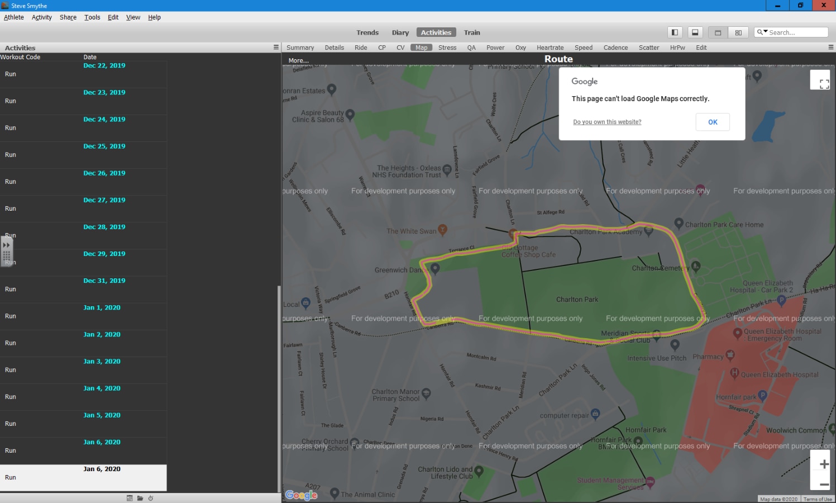Switch to the Diary view
The width and height of the screenshot is (836, 503).
400,32
